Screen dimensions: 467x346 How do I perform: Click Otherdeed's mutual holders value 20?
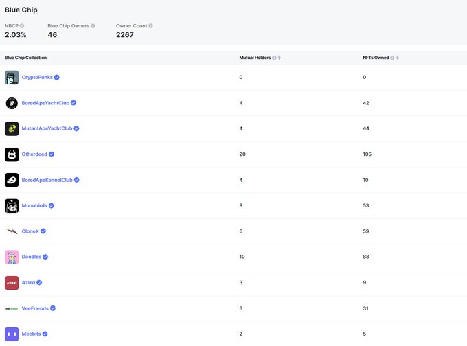(x=242, y=154)
